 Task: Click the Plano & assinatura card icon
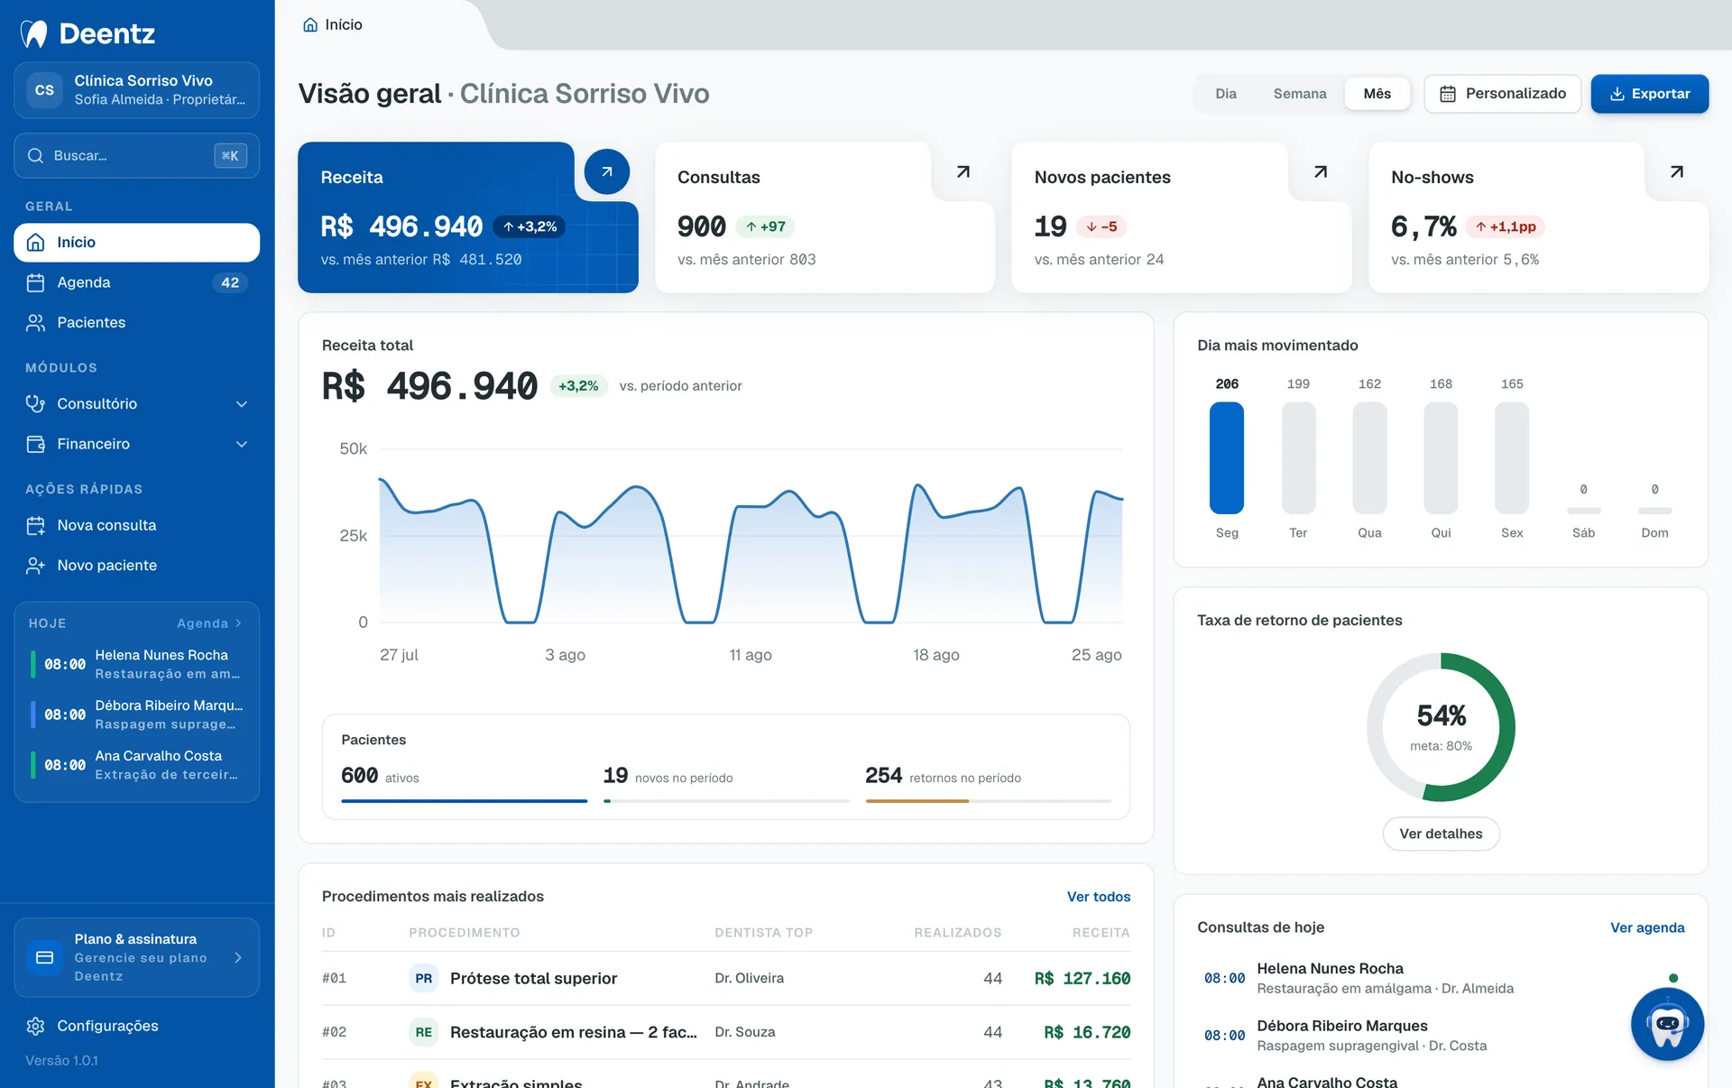pos(44,957)
